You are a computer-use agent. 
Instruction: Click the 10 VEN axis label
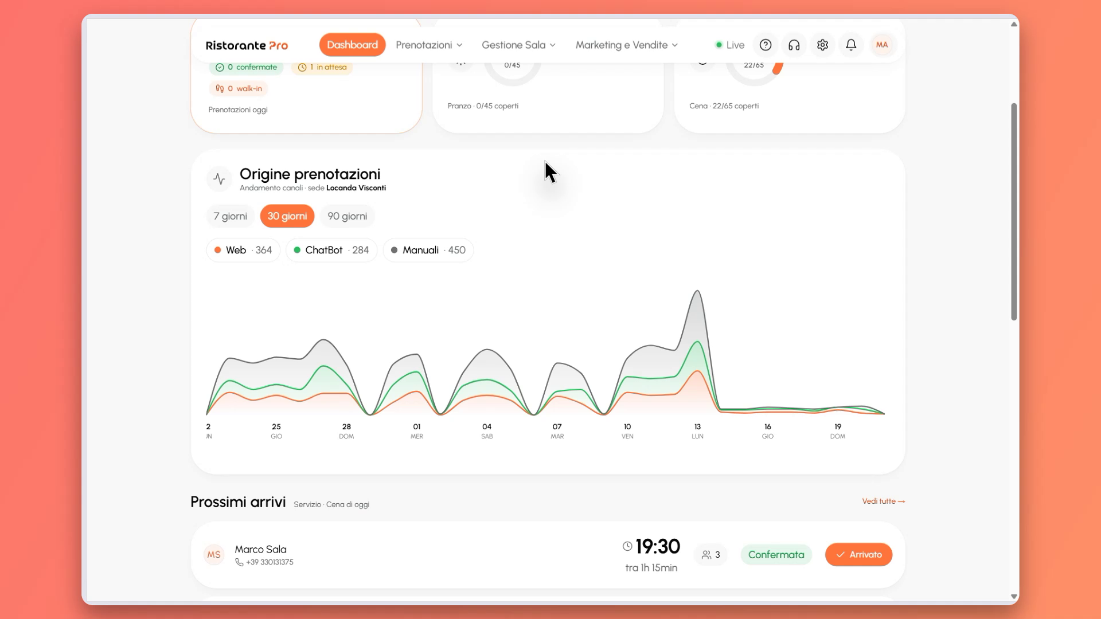[627, 431]
